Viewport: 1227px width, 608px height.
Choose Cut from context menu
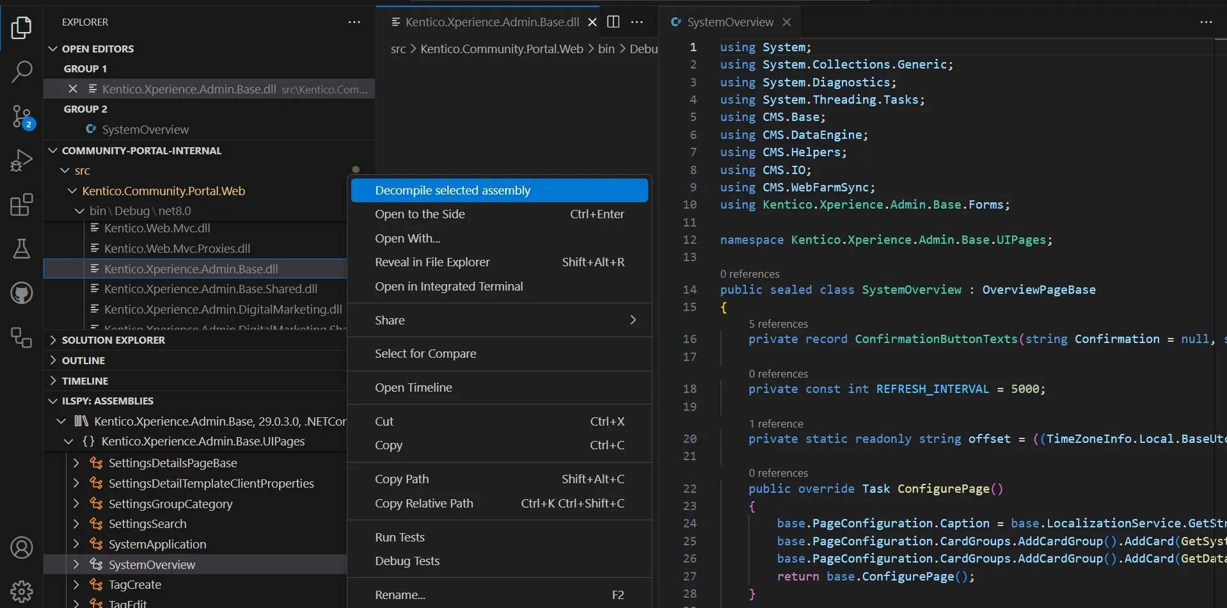500,421
